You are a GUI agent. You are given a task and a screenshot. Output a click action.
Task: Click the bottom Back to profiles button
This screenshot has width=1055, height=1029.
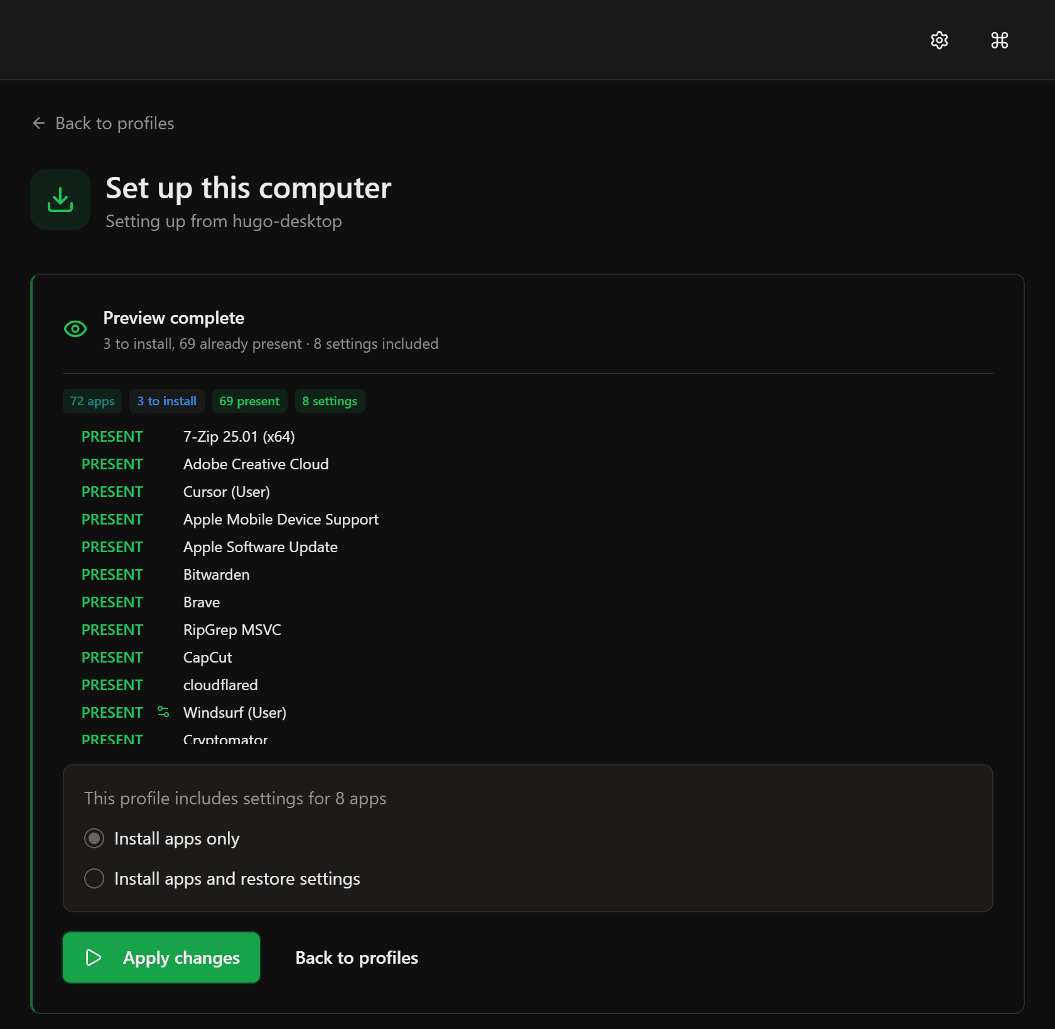pos(357,957)
